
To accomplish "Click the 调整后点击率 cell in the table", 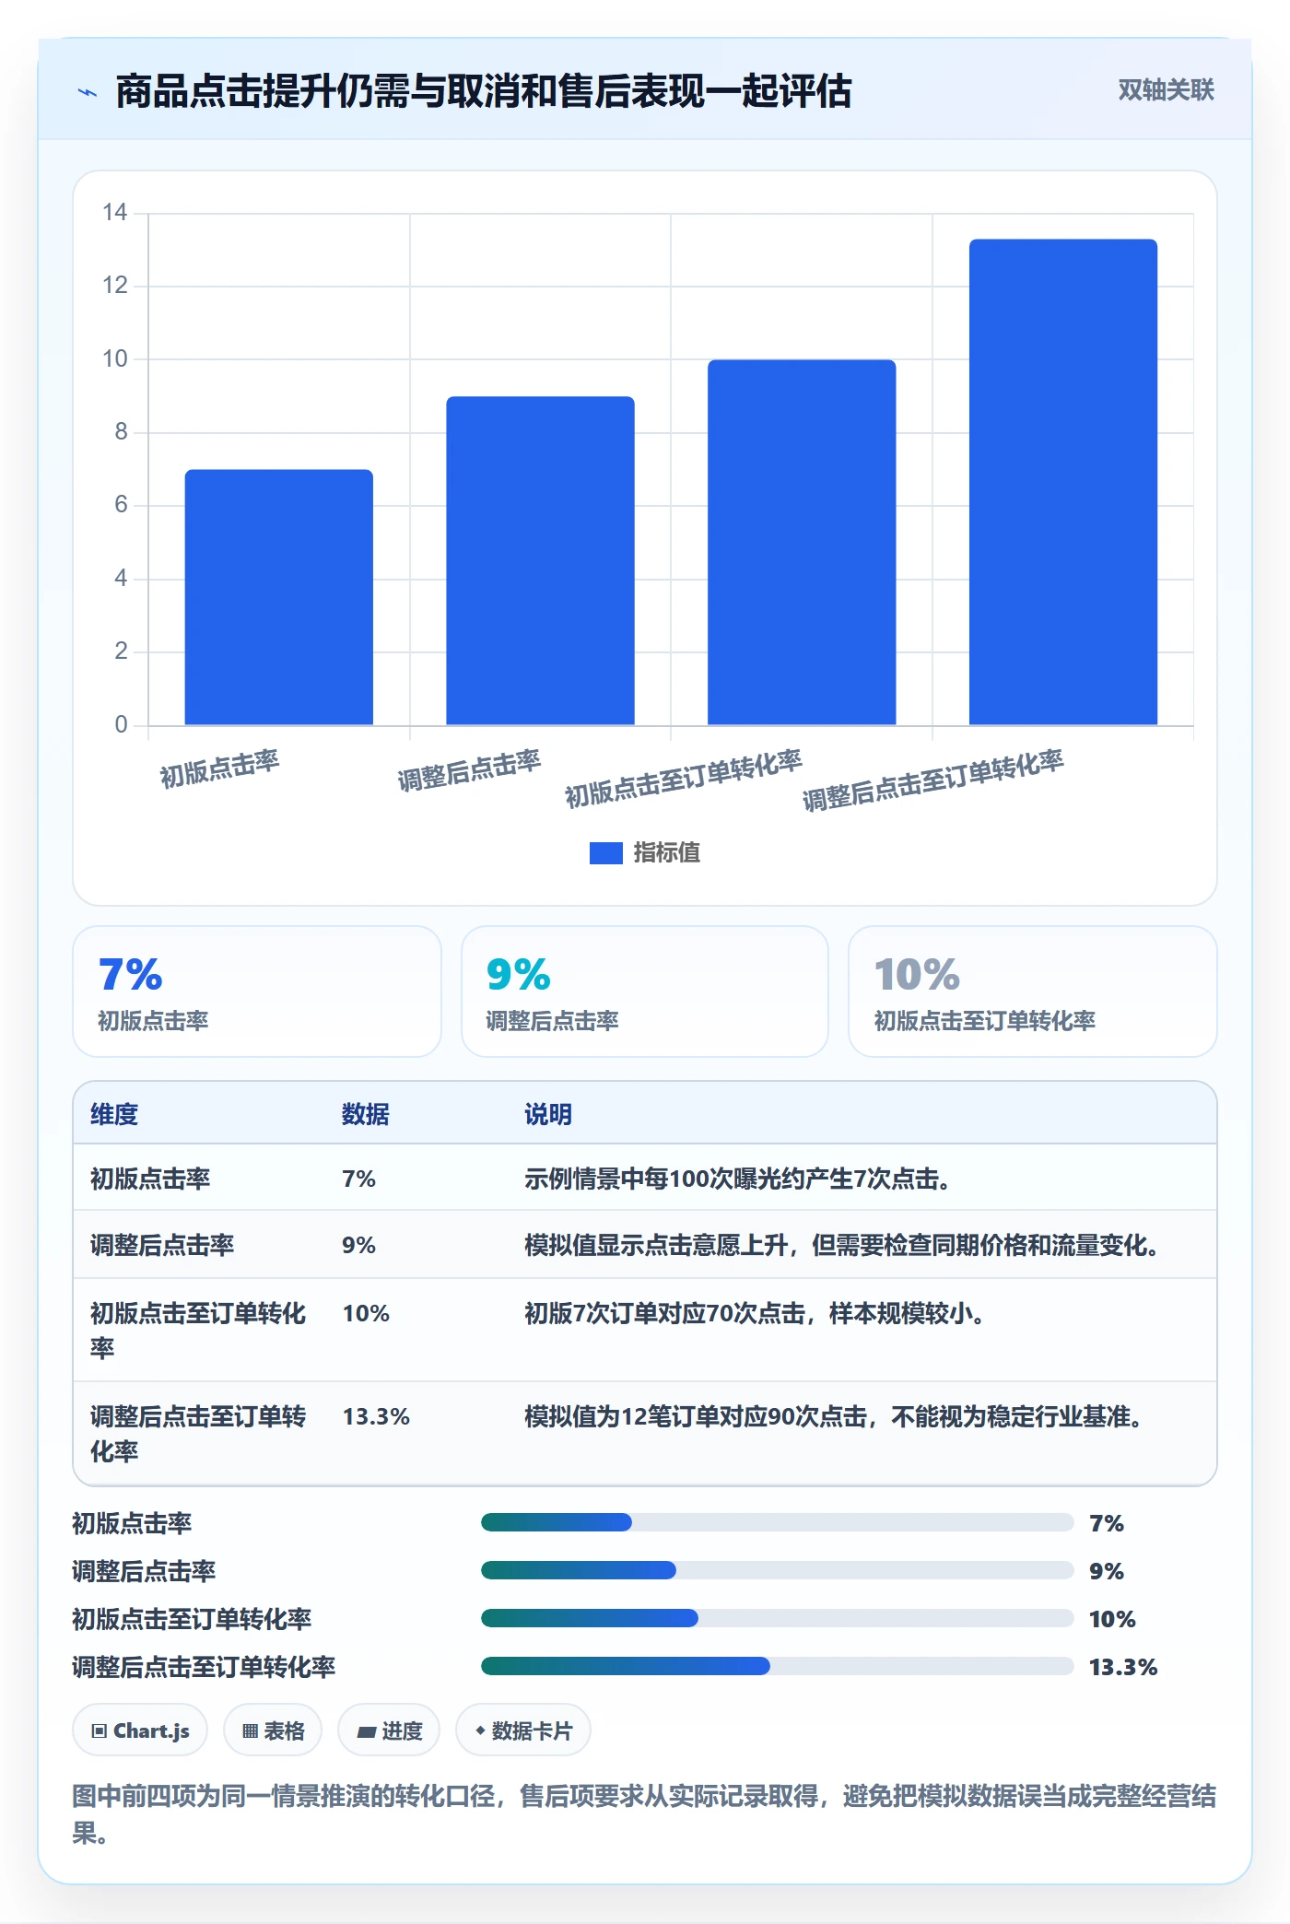I will 162,1245.
